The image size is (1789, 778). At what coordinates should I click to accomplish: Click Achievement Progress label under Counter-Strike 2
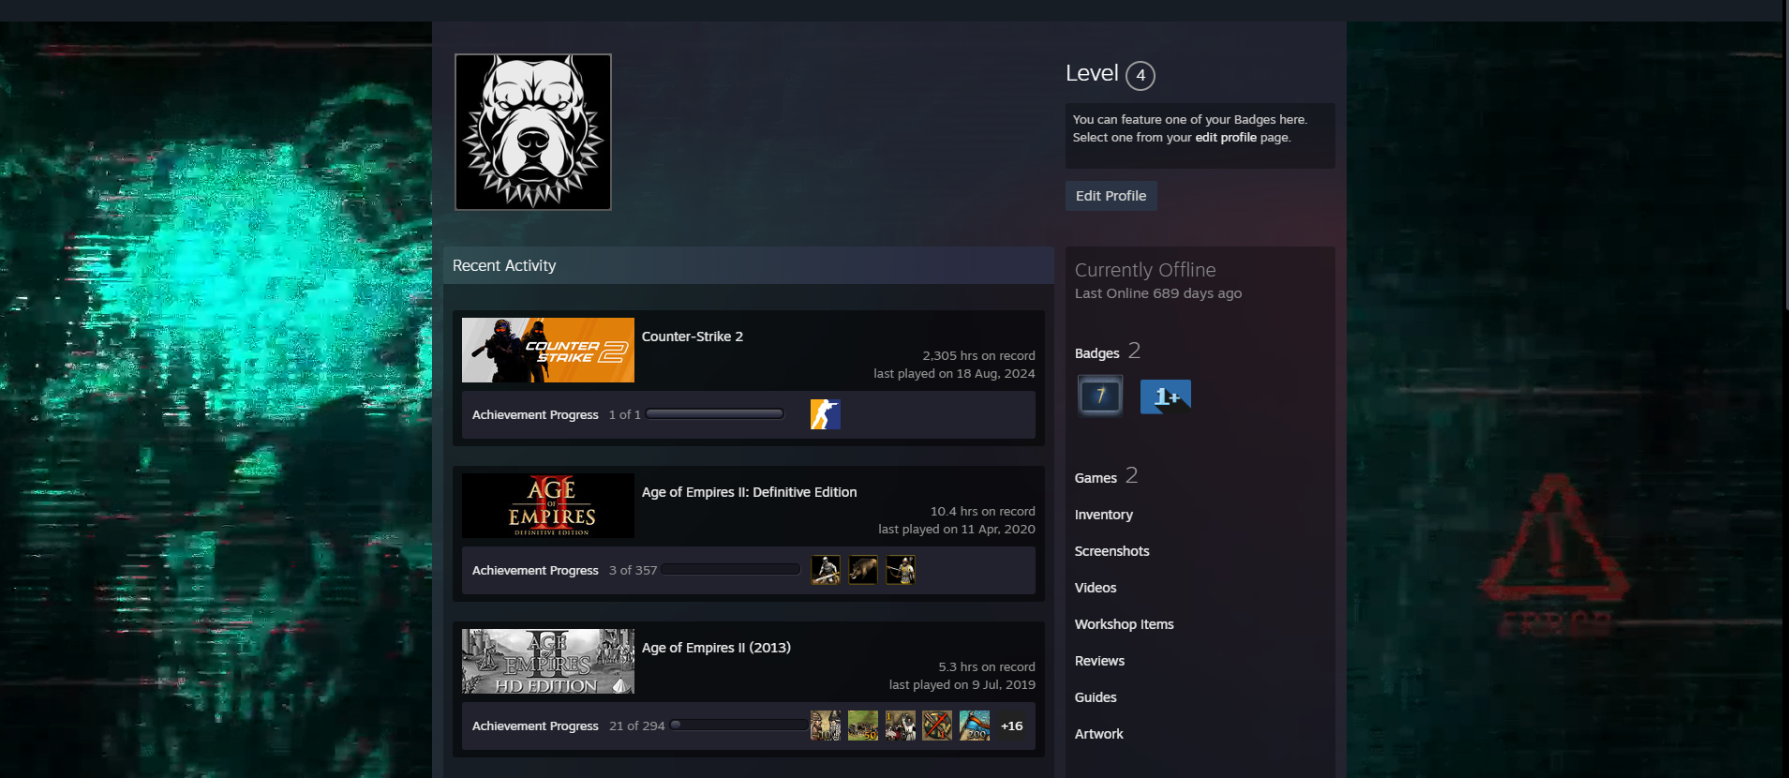click(535, 414)
